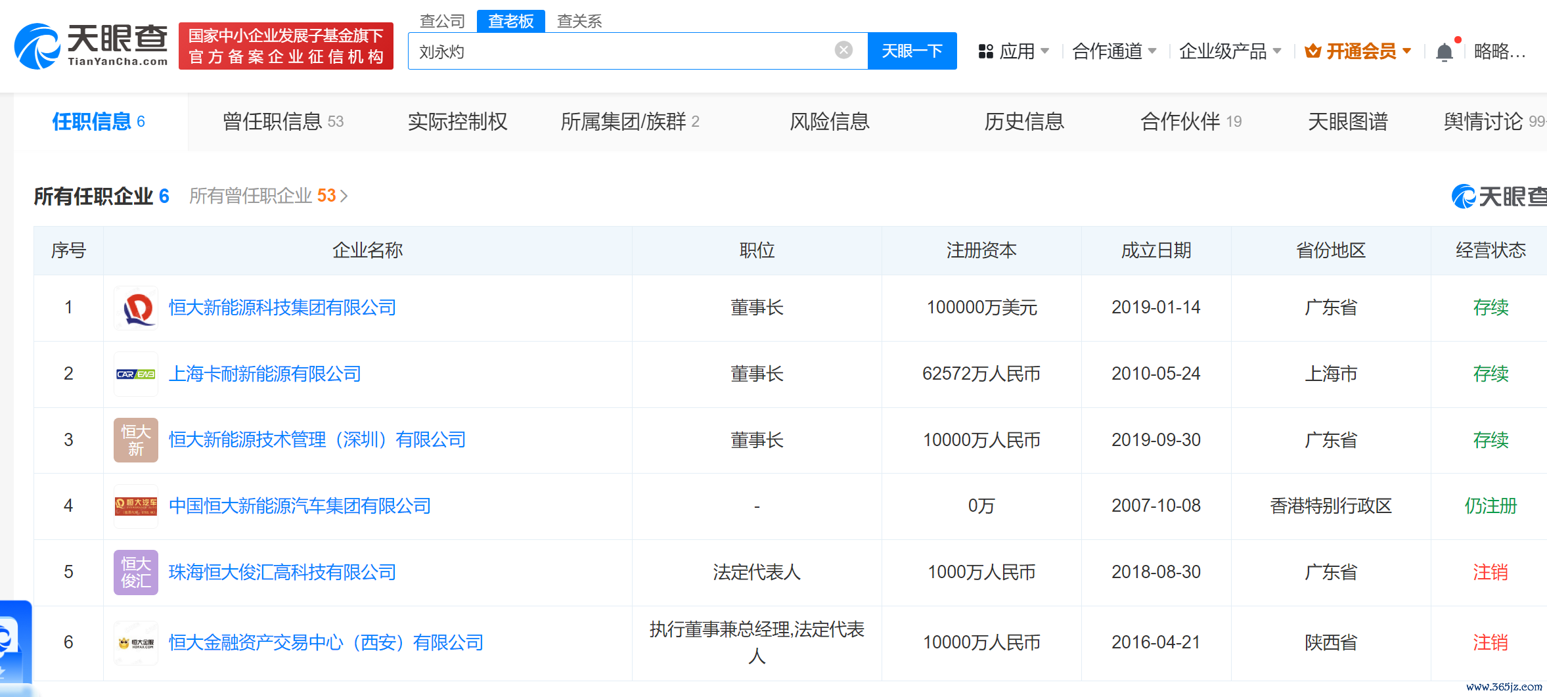Click the 恒大新 logo thumbnail in row 3
This screenshot has width=1547, height=697.
[136, 440]
